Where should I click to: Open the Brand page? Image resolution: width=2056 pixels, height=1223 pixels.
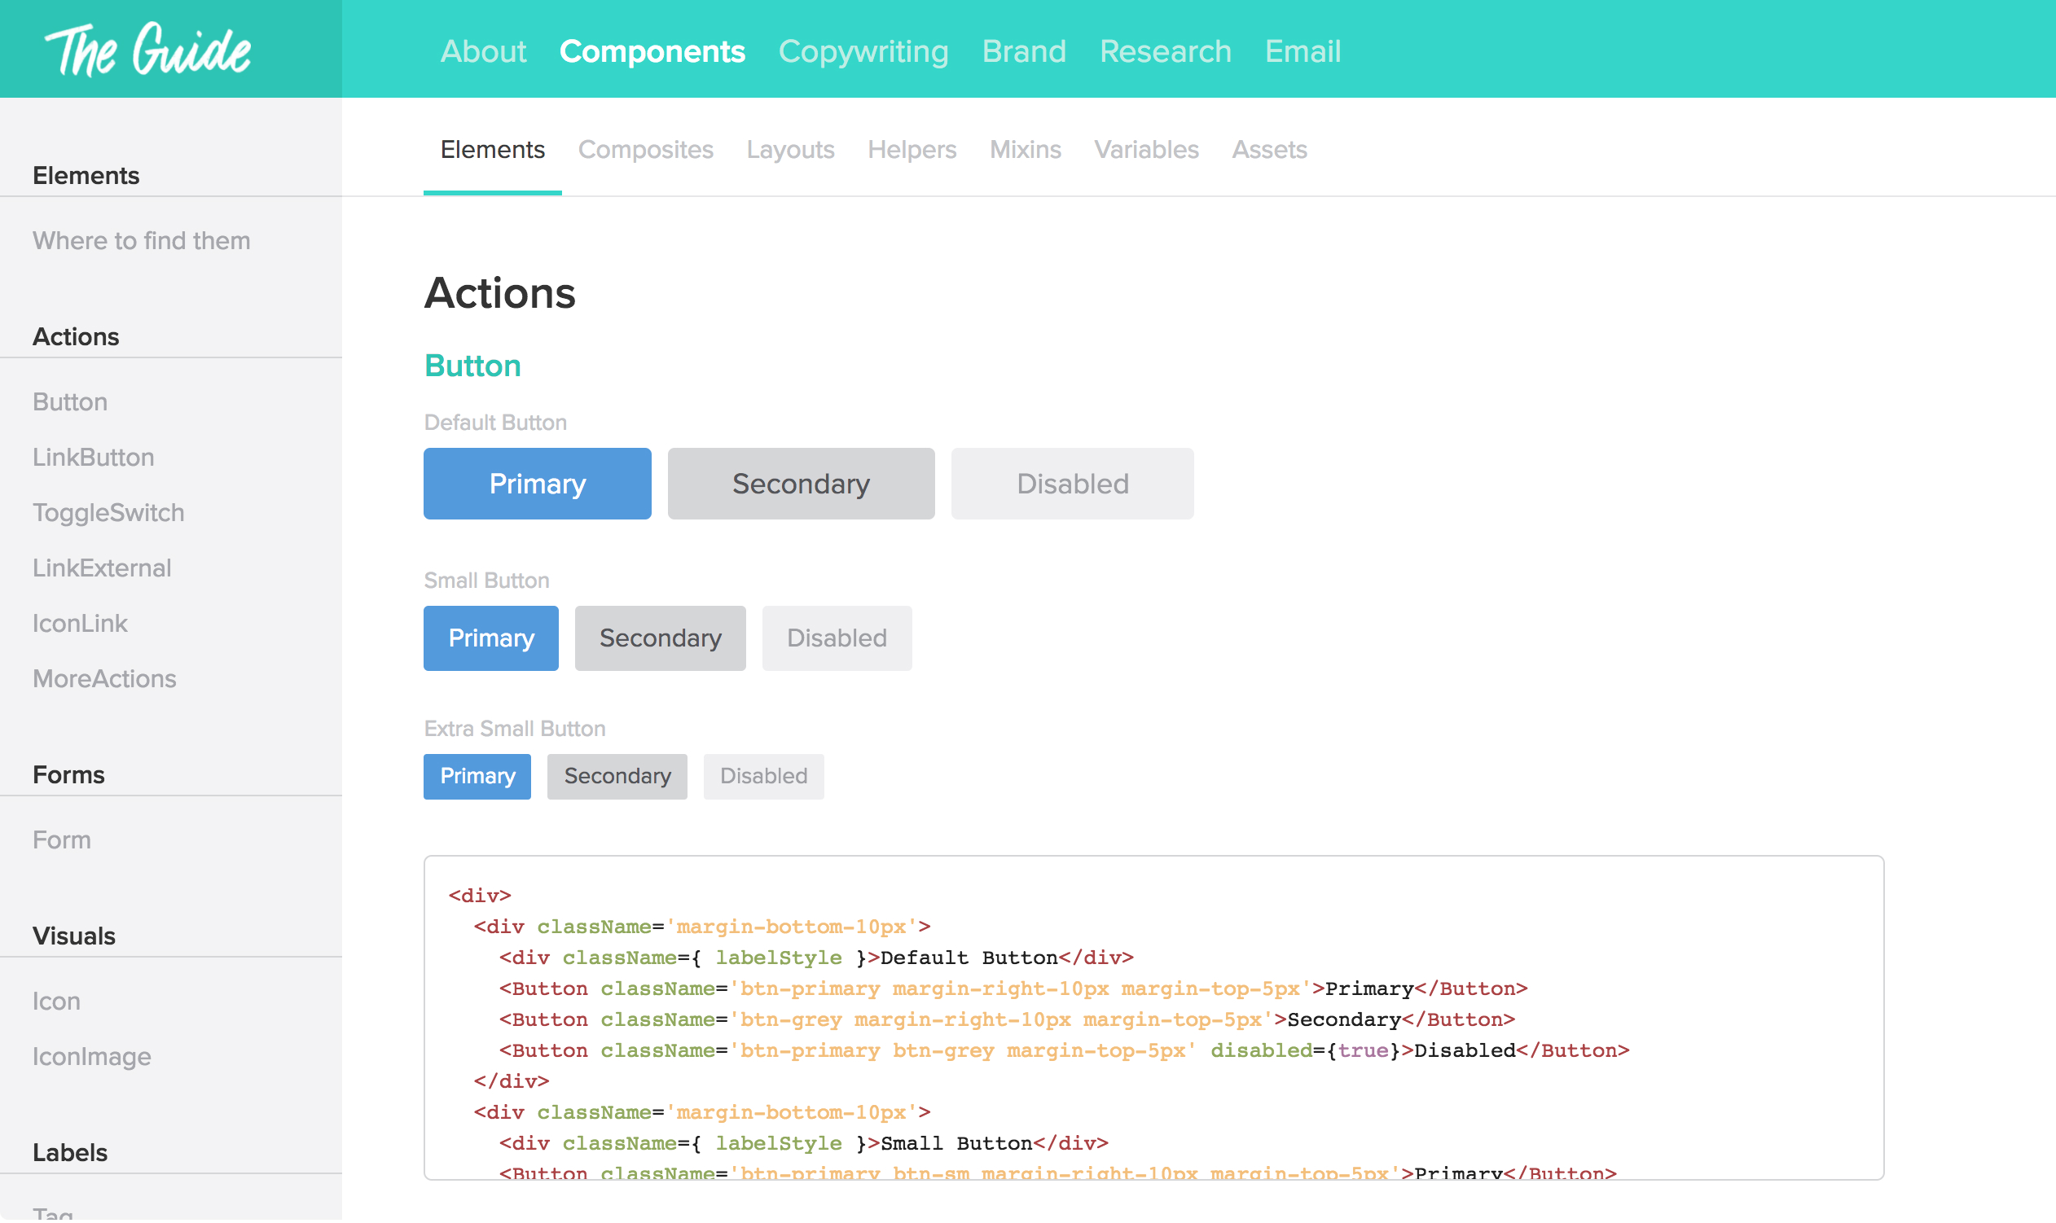pyautogui.click(x=1024, y=51)
